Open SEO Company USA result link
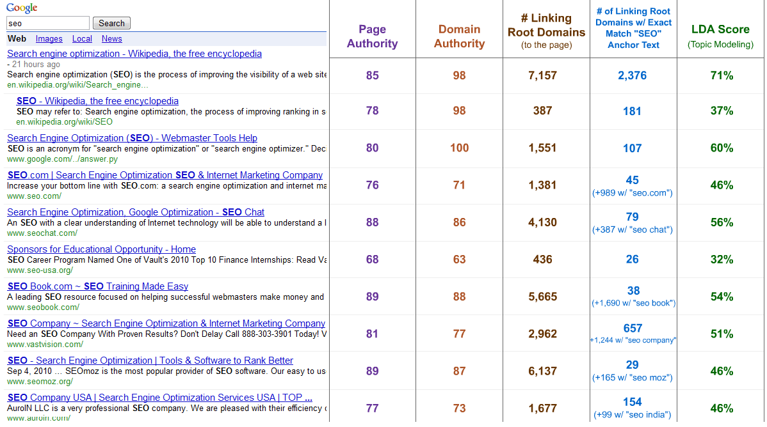767x427 pixels. (159, 398)
